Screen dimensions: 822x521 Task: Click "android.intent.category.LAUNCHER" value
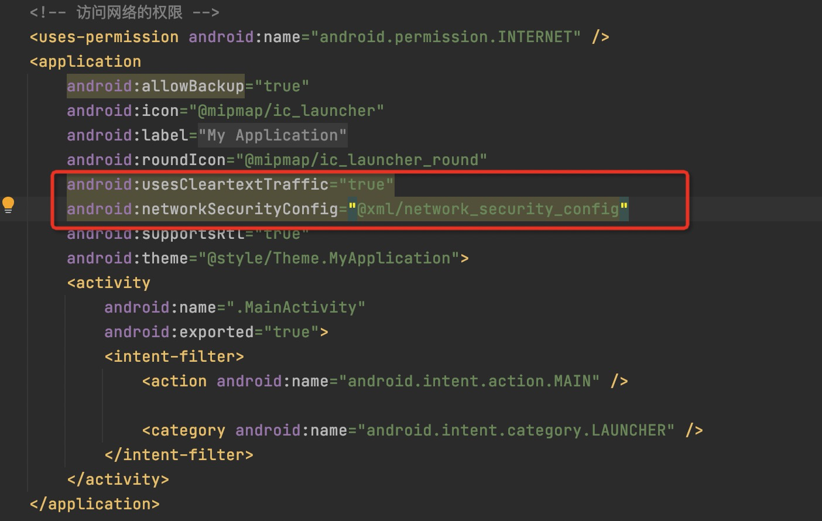tap(516, 430)
